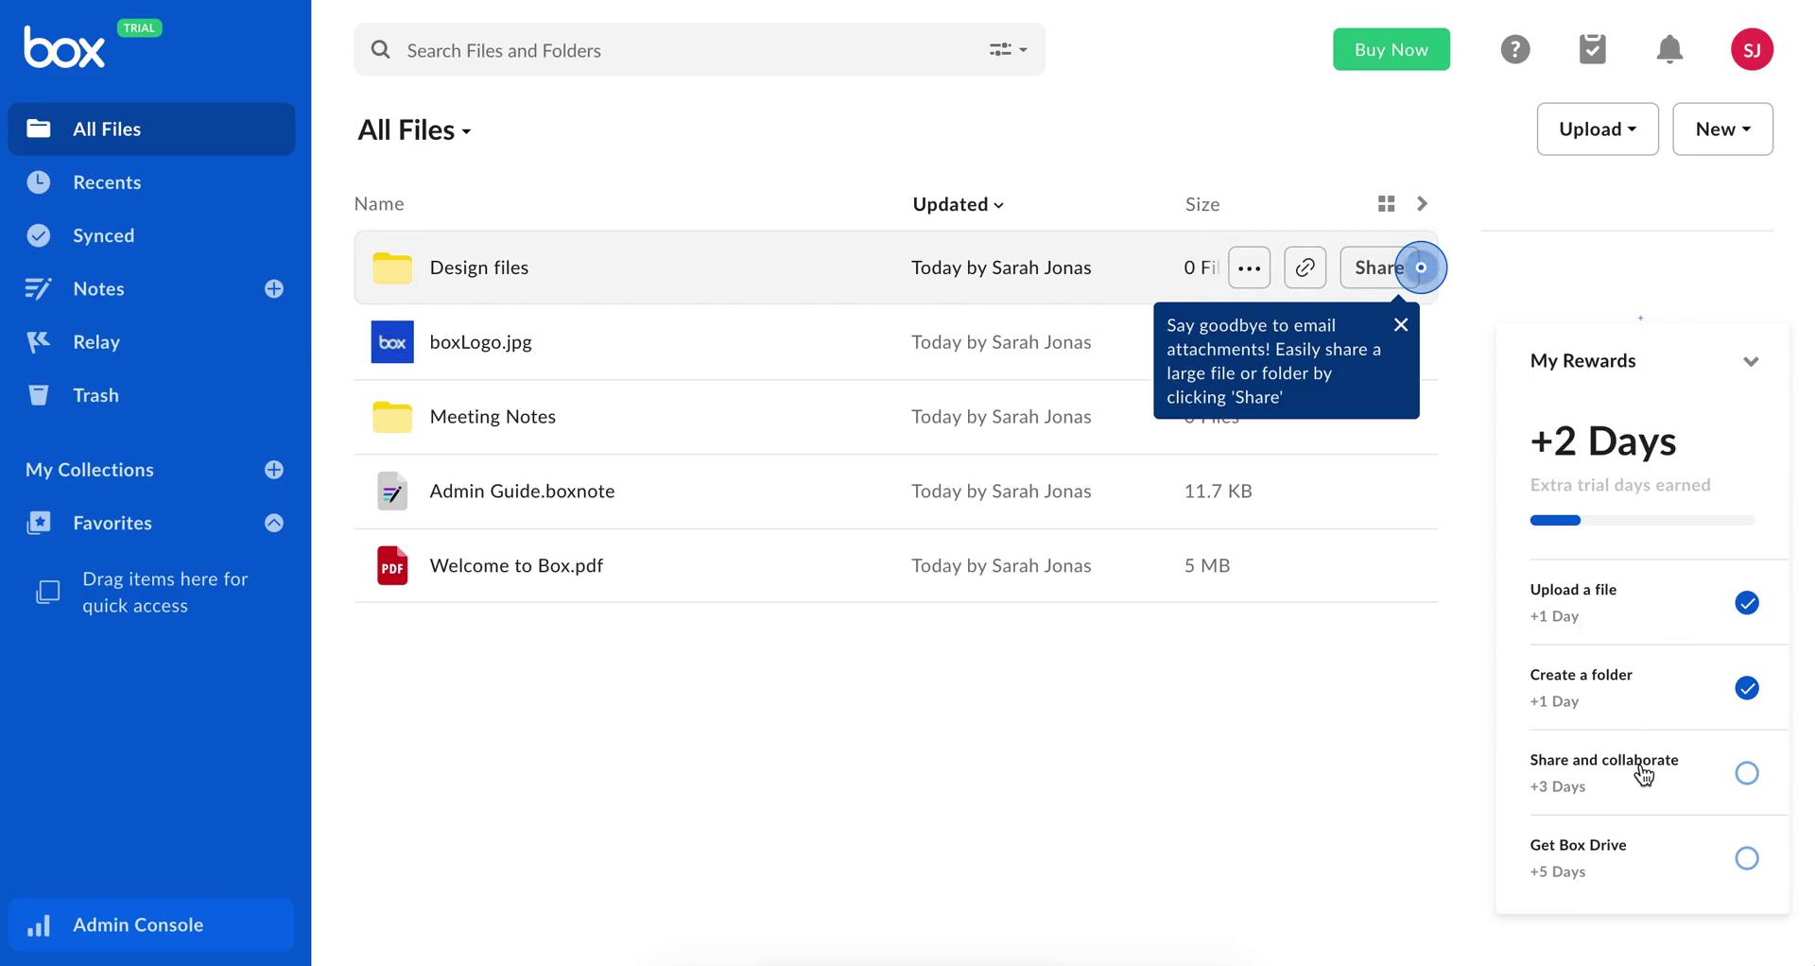1815x966 pixels.
Task: Select Synced from the sidebar
Action: (x=103, y=235)
